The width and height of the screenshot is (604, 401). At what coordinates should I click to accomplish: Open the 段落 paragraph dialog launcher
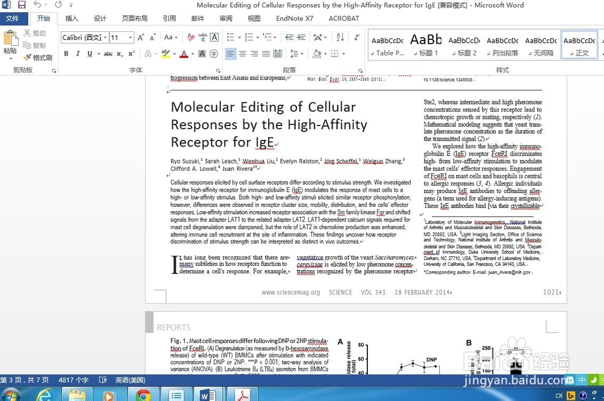tap(361, 71)
